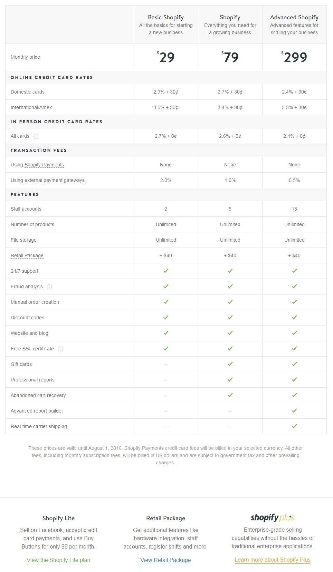Click Shopify plan checkmark for Abandoned cart recovery
Image resolution: width=333 pixels, height=572 pixels.
pos(230,395)
